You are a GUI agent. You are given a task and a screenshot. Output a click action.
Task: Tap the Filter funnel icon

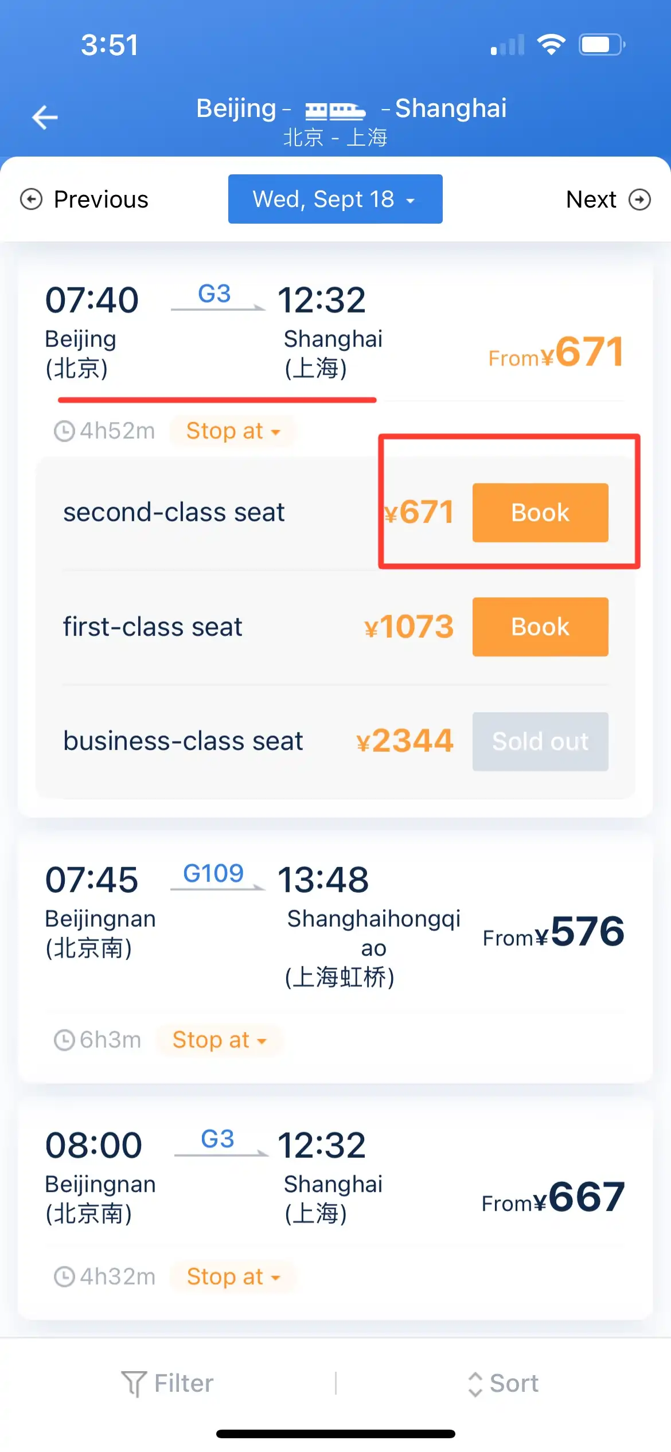[134, 1383]
